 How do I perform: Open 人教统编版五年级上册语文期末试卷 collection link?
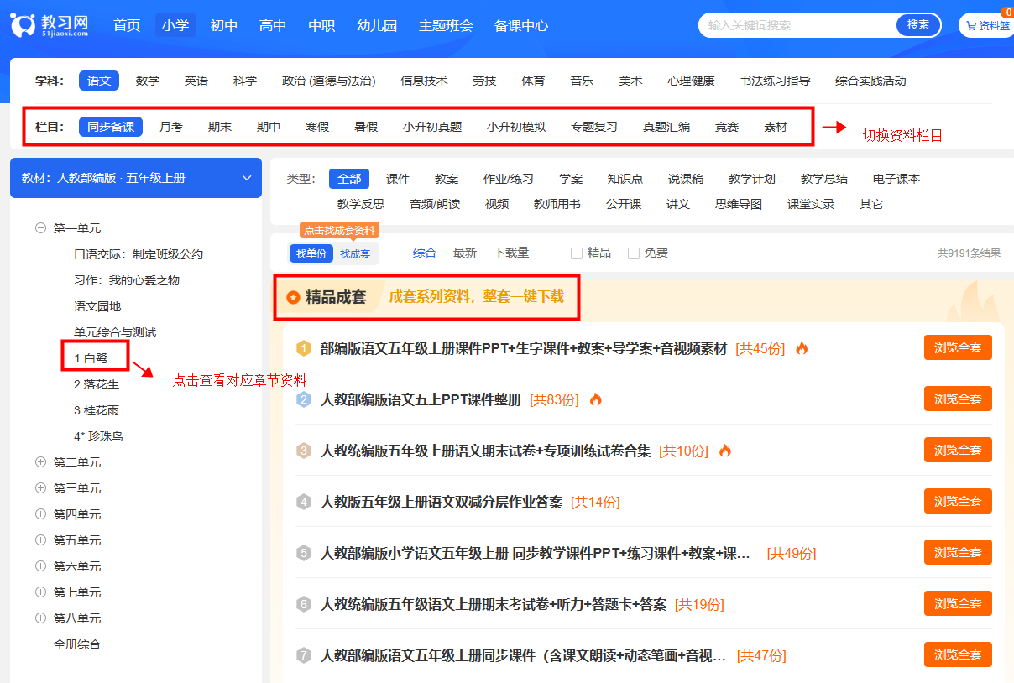click(485, 451)
